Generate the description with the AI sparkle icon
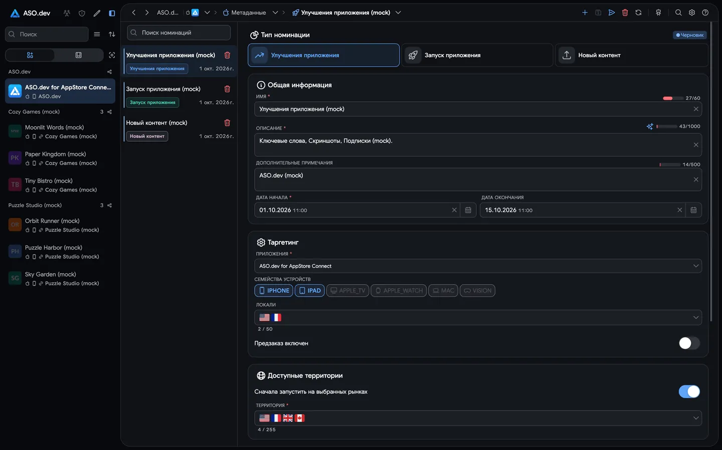Screen dimensions: 722x450 (x=650, y=126)
